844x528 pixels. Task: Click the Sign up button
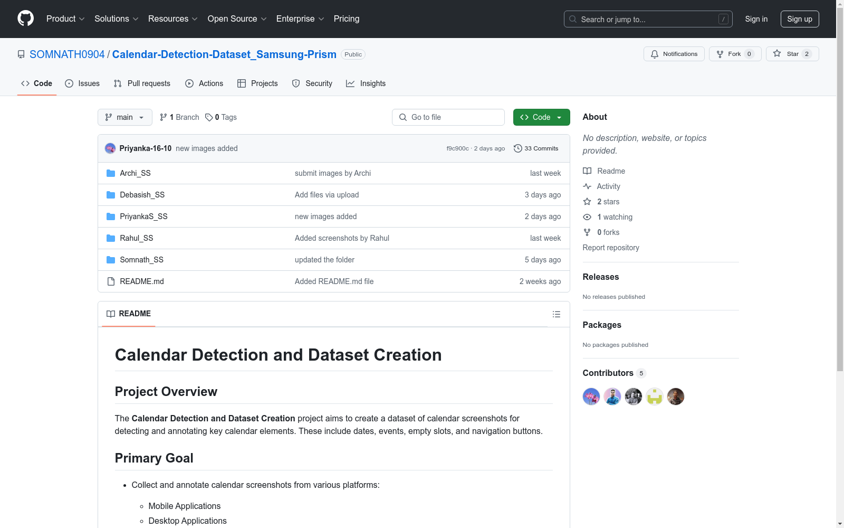click(800, 19)
